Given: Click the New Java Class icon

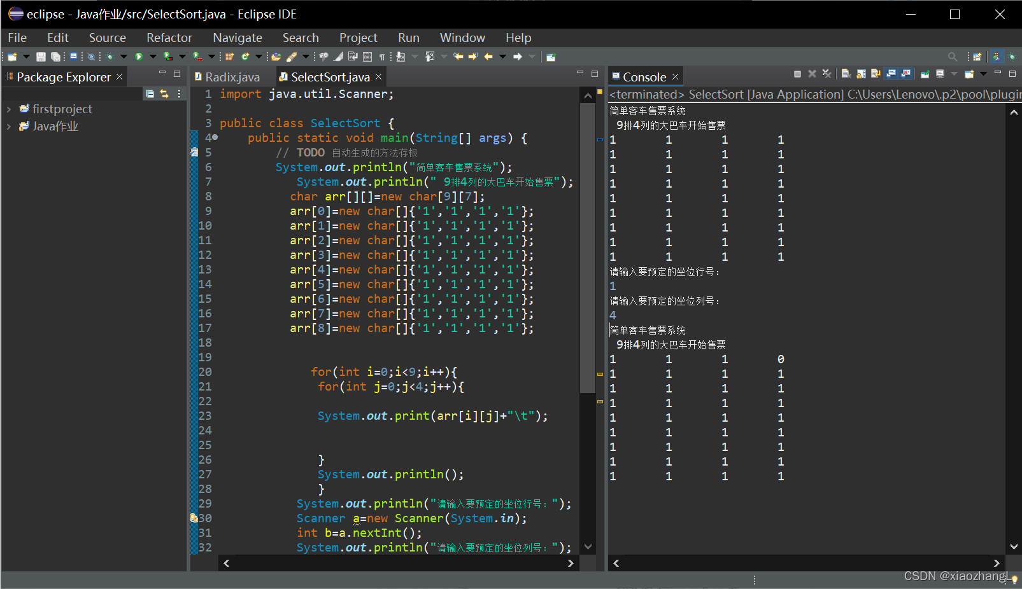Looking at the screenshot, I should pos(245,57).
